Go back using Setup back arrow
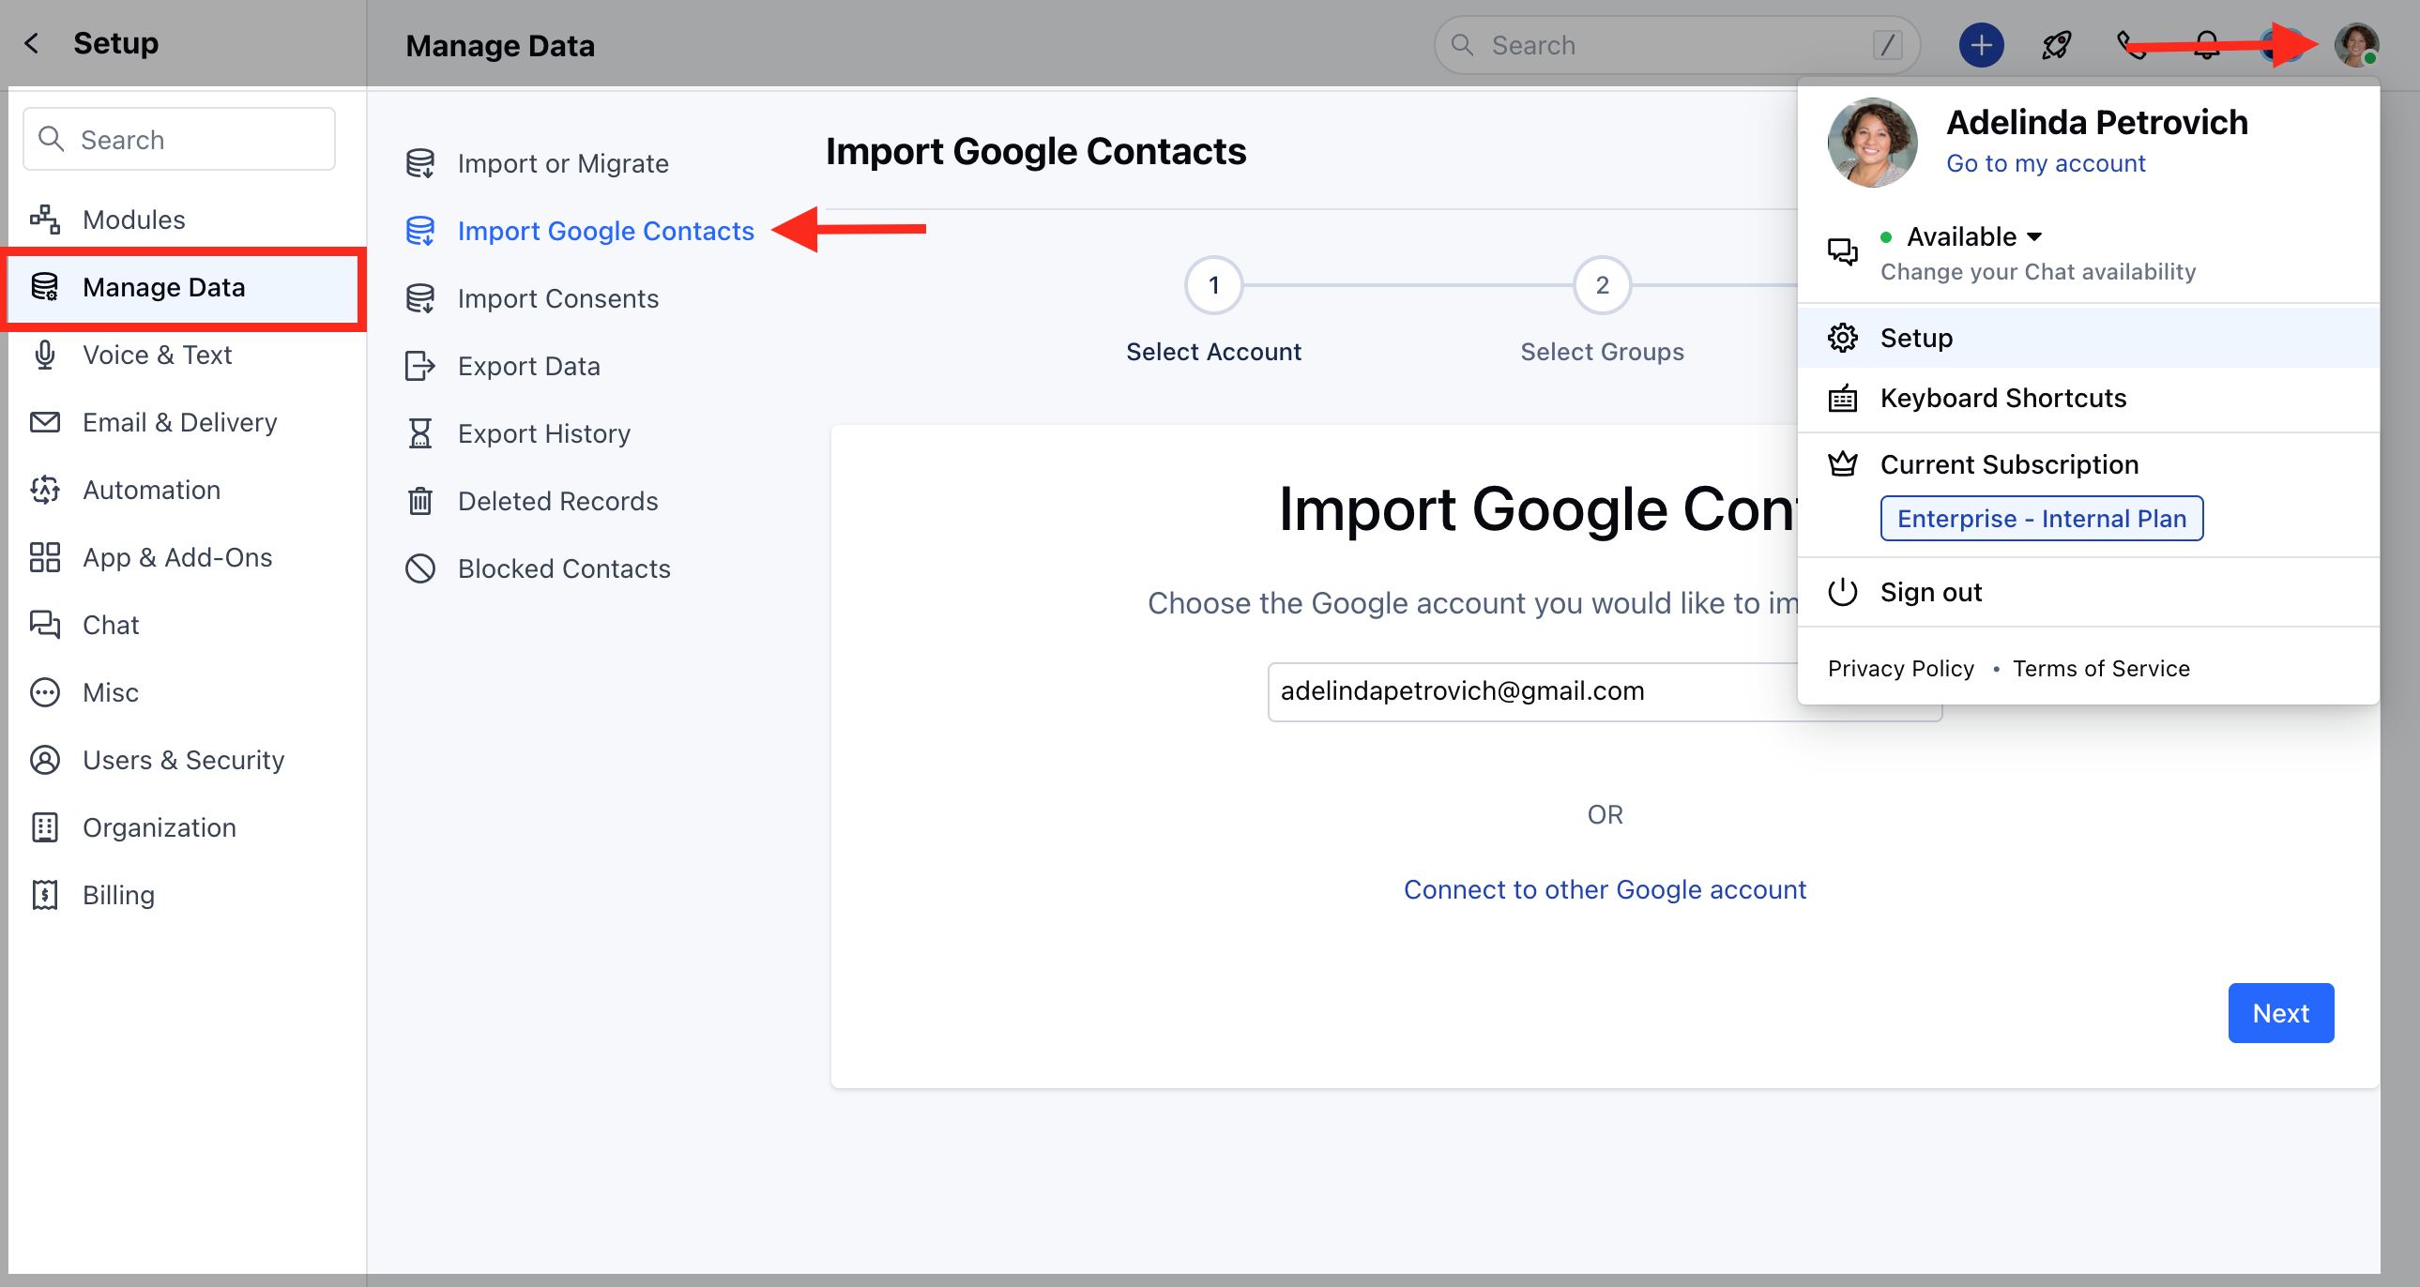This screenshot has width=2420, height=1287. click(32, 43)
